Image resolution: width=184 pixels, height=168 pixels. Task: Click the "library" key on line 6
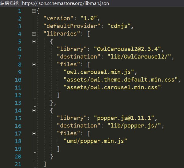coord(72,49)
